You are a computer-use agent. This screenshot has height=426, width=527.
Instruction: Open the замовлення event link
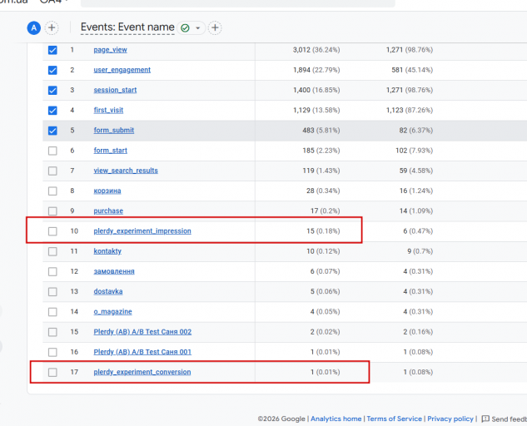tap(114, 271)
